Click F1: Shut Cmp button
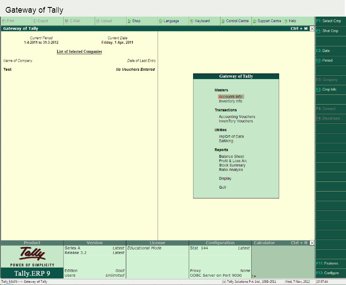Screen dimensions: 346x285 tap(331, 31)
